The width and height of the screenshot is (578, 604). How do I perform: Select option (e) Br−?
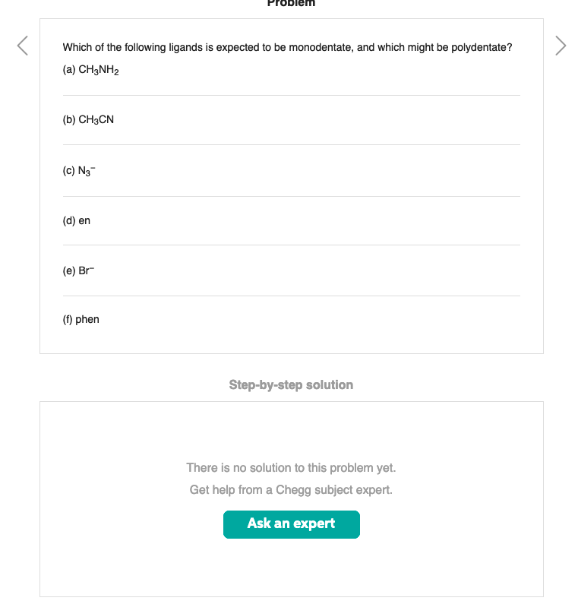(78, 270)
